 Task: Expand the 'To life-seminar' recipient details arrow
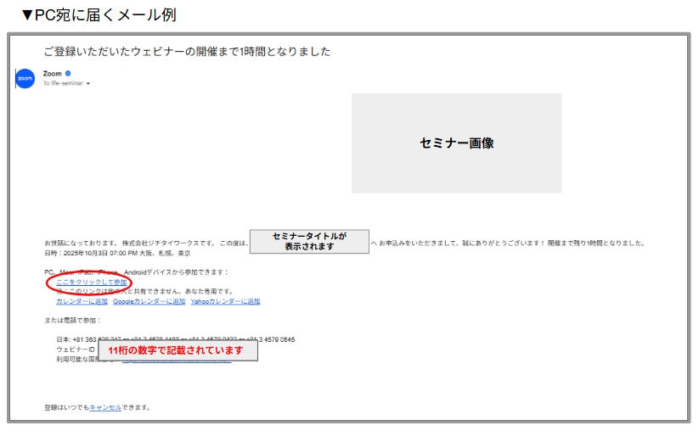point(87,84)
